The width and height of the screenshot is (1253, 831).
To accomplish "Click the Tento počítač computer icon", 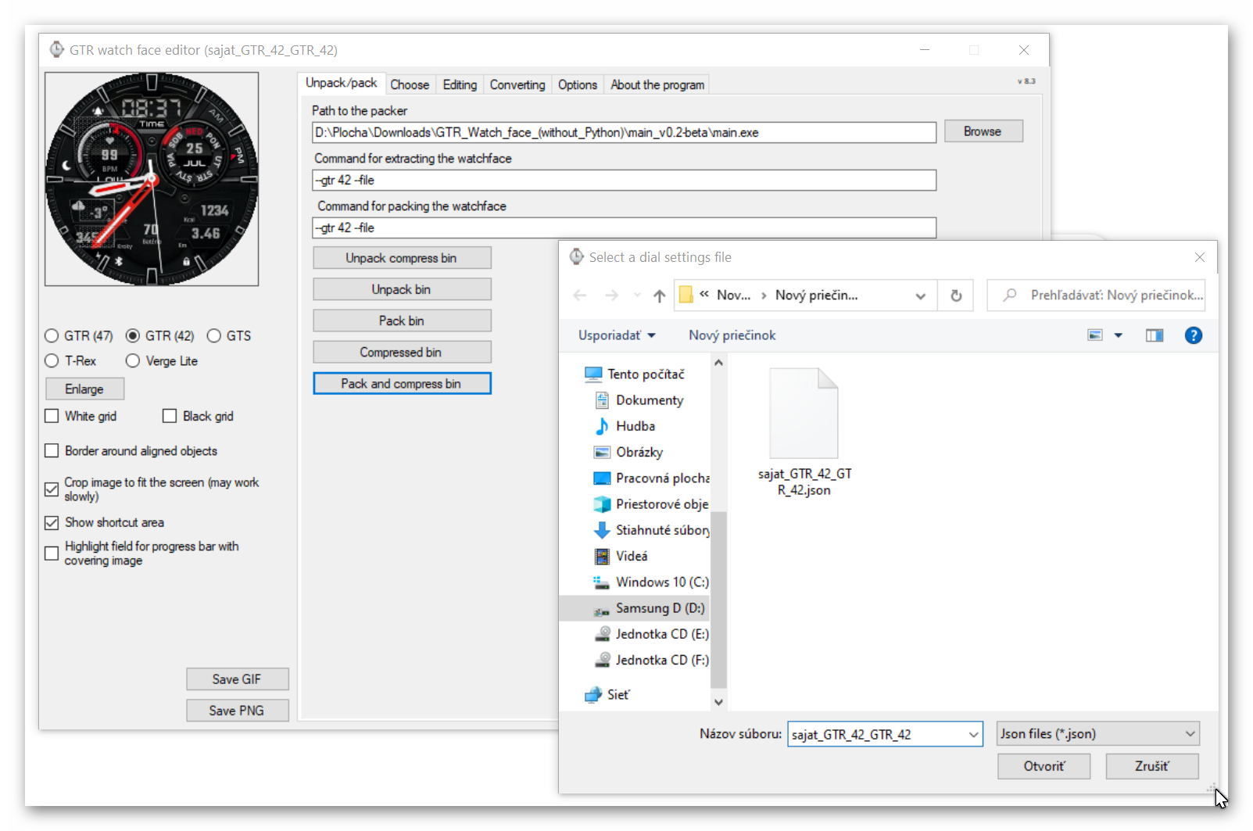I will (x=593, y=374).
